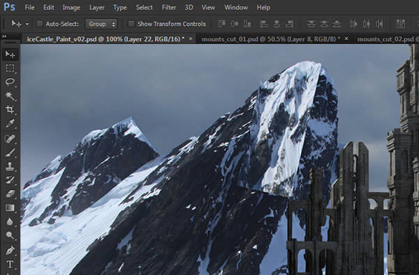Select the Horizontal Type tool
419x275 pixels.
point(10,265)
